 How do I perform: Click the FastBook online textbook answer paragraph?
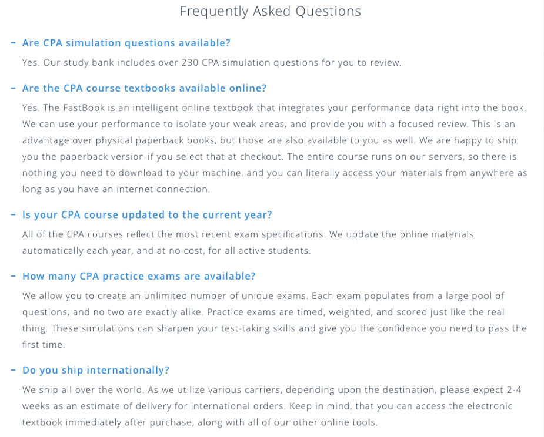click(x=274, y=149)
